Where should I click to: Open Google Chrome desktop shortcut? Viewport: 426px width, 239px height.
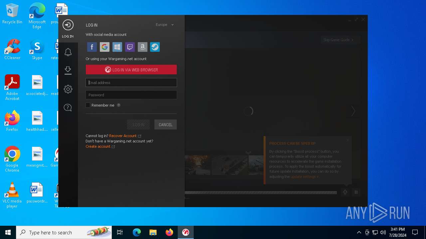click(x=12, y=159)
